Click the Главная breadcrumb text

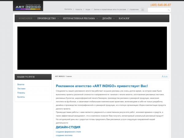click(x=69, y=76)
